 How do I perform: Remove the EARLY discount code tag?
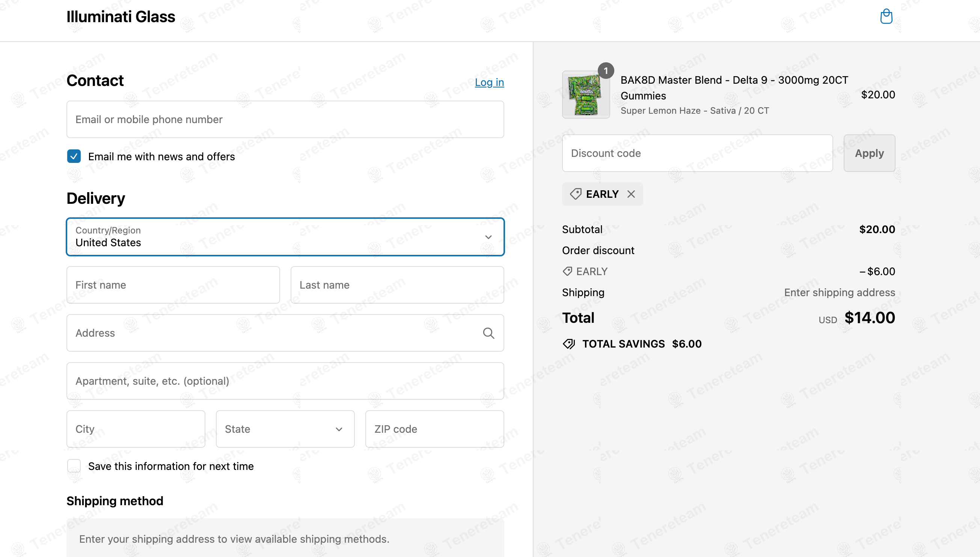coord(631,194)
